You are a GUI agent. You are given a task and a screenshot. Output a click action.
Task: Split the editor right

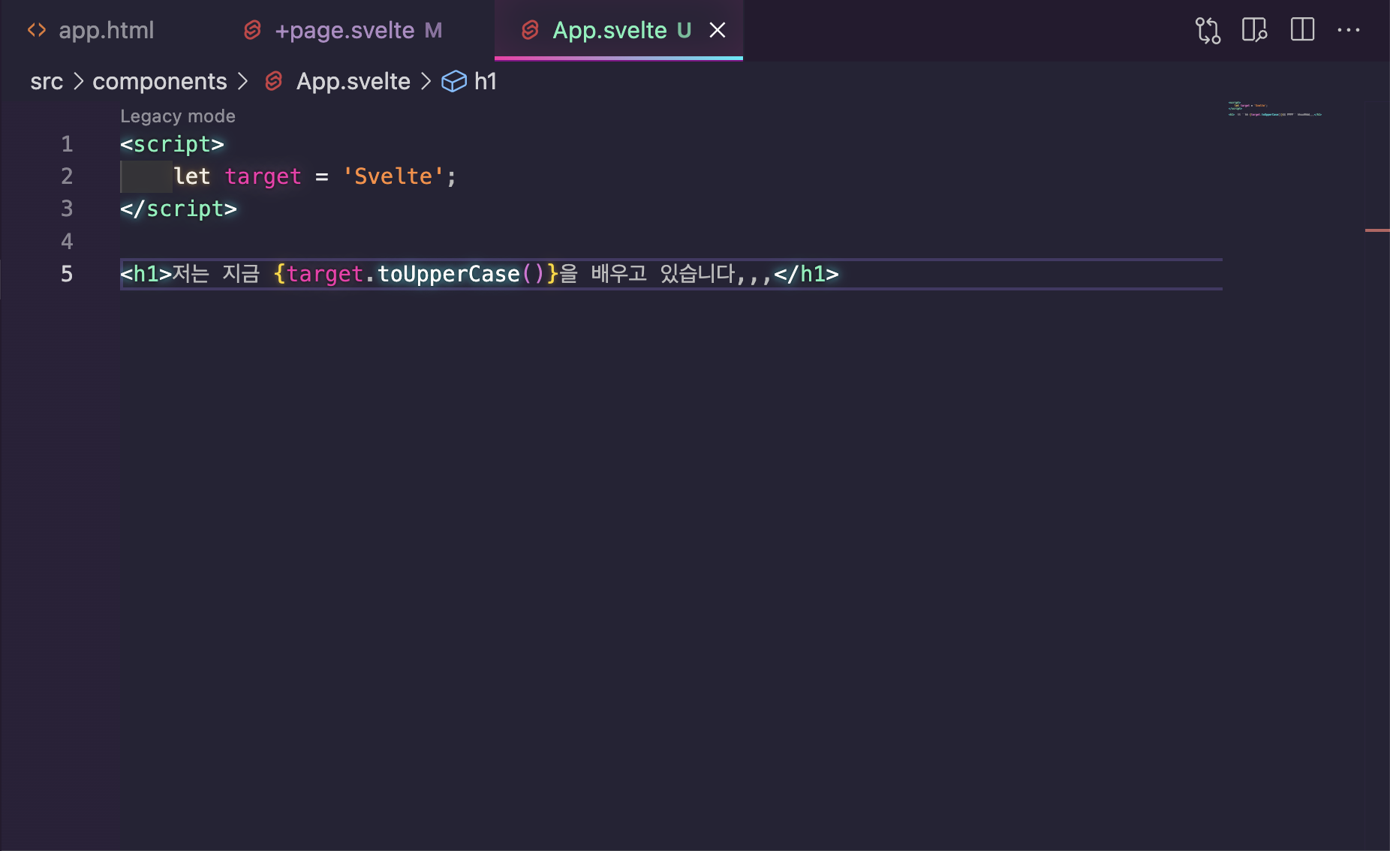coord(1302,30)
